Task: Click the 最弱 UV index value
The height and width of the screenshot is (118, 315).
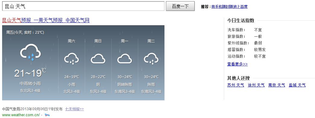Action: click(x=258, y=43)
